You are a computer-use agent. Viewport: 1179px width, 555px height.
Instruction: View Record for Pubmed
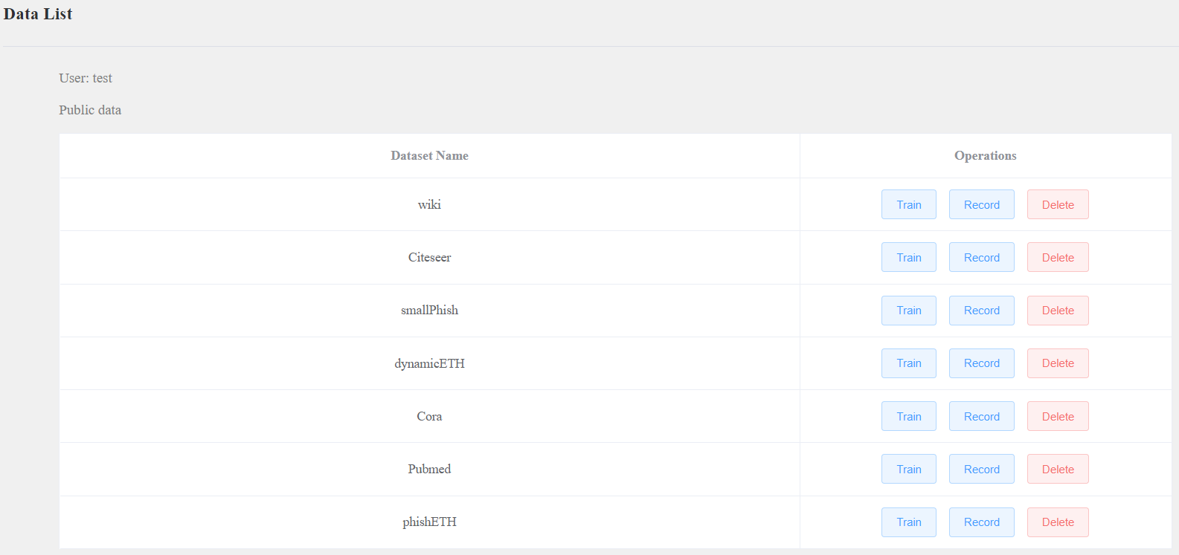981,469
